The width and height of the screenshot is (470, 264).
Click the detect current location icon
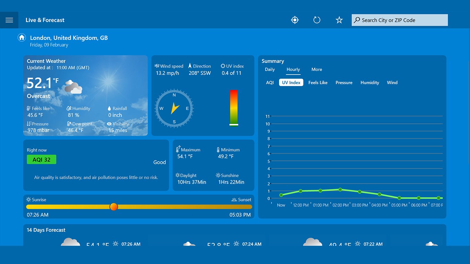click(x=295, y=20)
